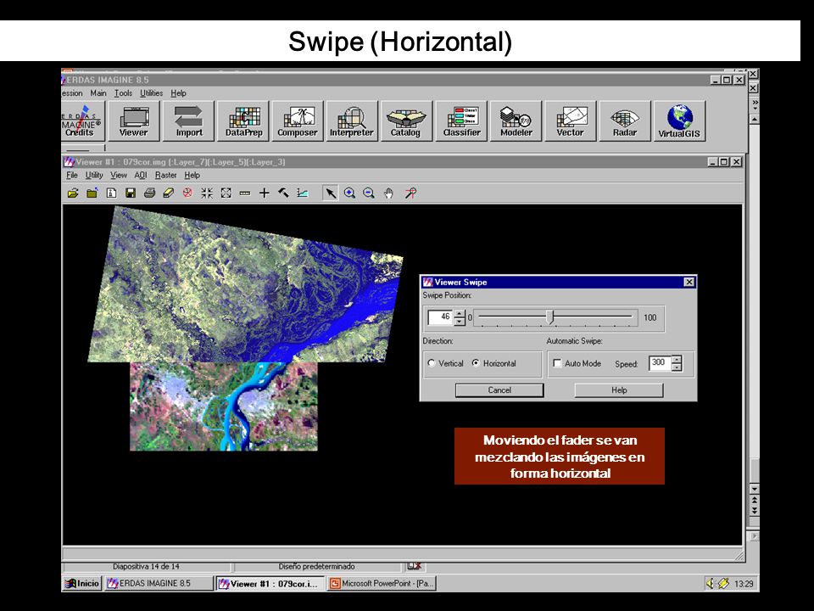This screenshot has height=611, width=814.
Task: Launch the DataPrep module
Action: pyautogui.click(x=243, y=121)
